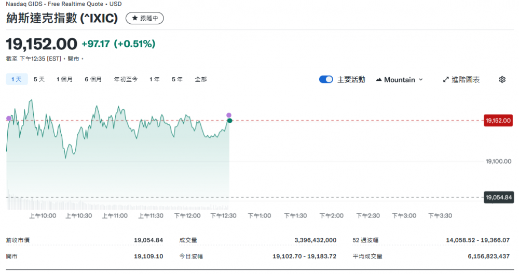519x274 pixels.
Task: Select the 1個月 range
Action: click(x=65, y=79)
